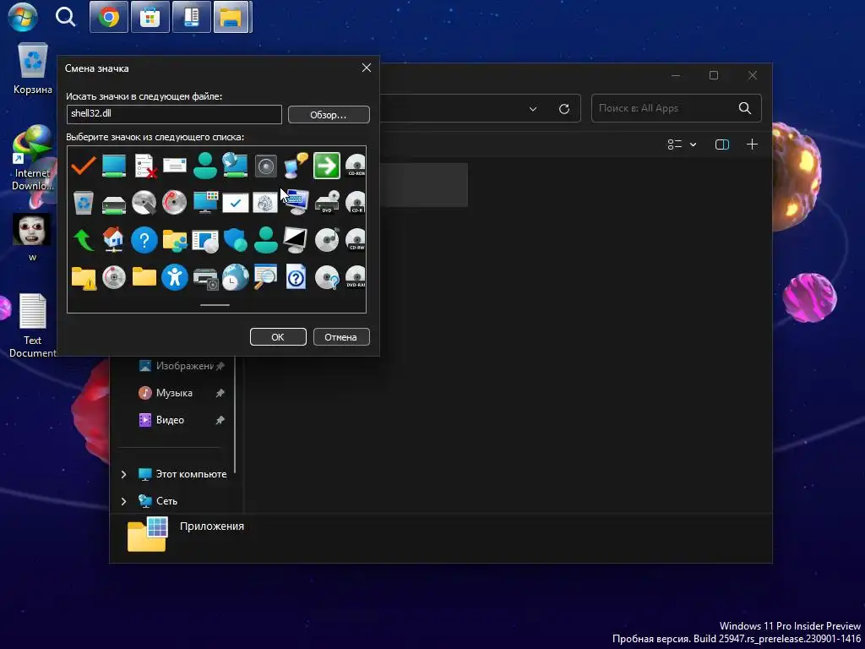This screenshot has width=865, height=649.
Task: Open the Explorer address bar dropdown
Action: [x=533, y=109]
